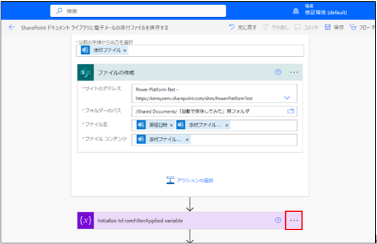Open the folder picker for フォルダーのパス
The height and width of the screenshot is (244, 377).
291,111
